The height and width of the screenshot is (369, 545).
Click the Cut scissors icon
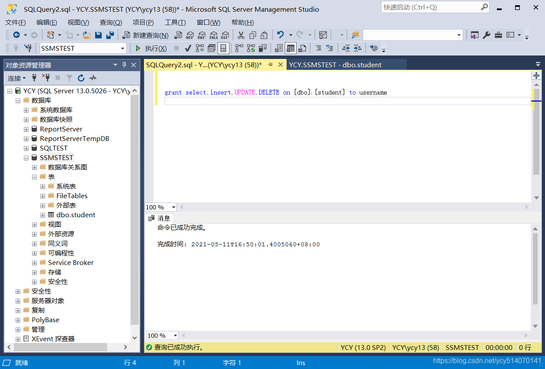pos(241,35)
